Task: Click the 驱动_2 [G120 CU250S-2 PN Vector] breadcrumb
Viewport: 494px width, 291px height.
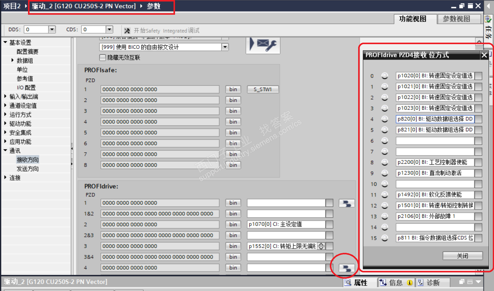Action: click(x=84, y=6)
